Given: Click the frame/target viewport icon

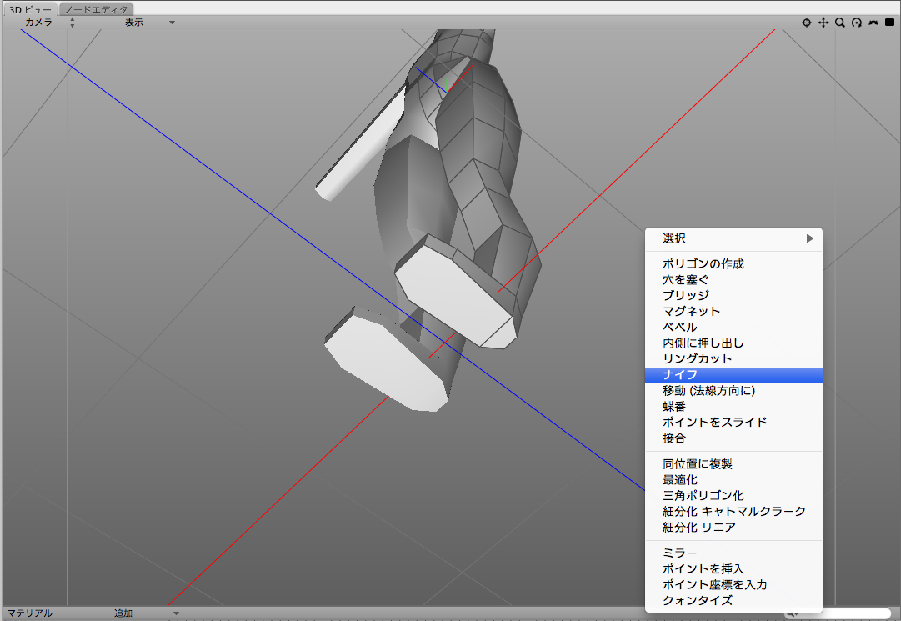Looking at the screenshot, I should pyautogui.click(x=807, y=23).
